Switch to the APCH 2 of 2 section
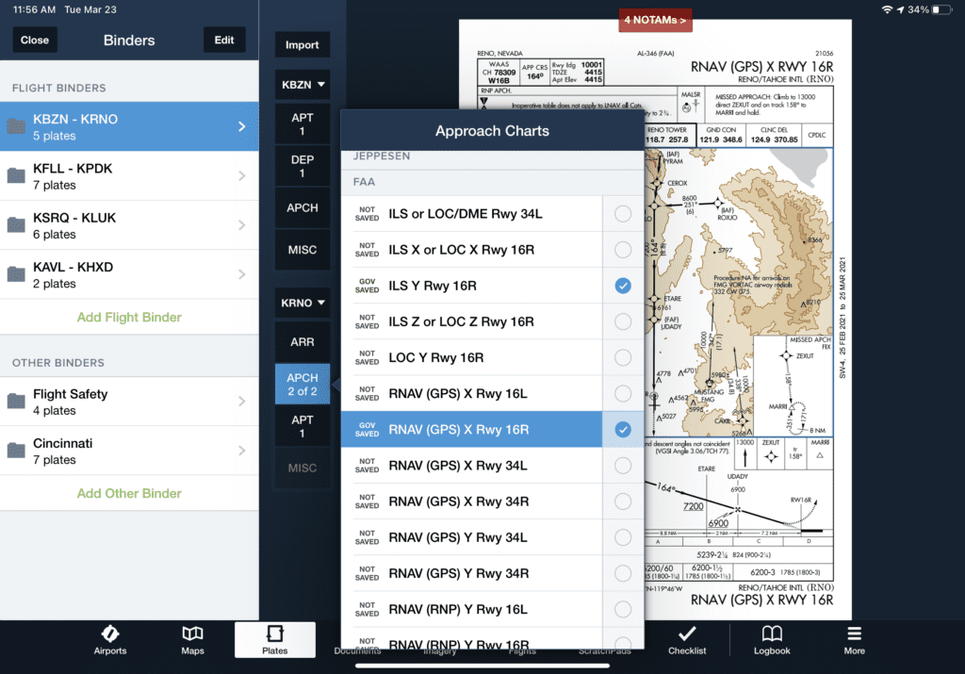 point(302,384)
